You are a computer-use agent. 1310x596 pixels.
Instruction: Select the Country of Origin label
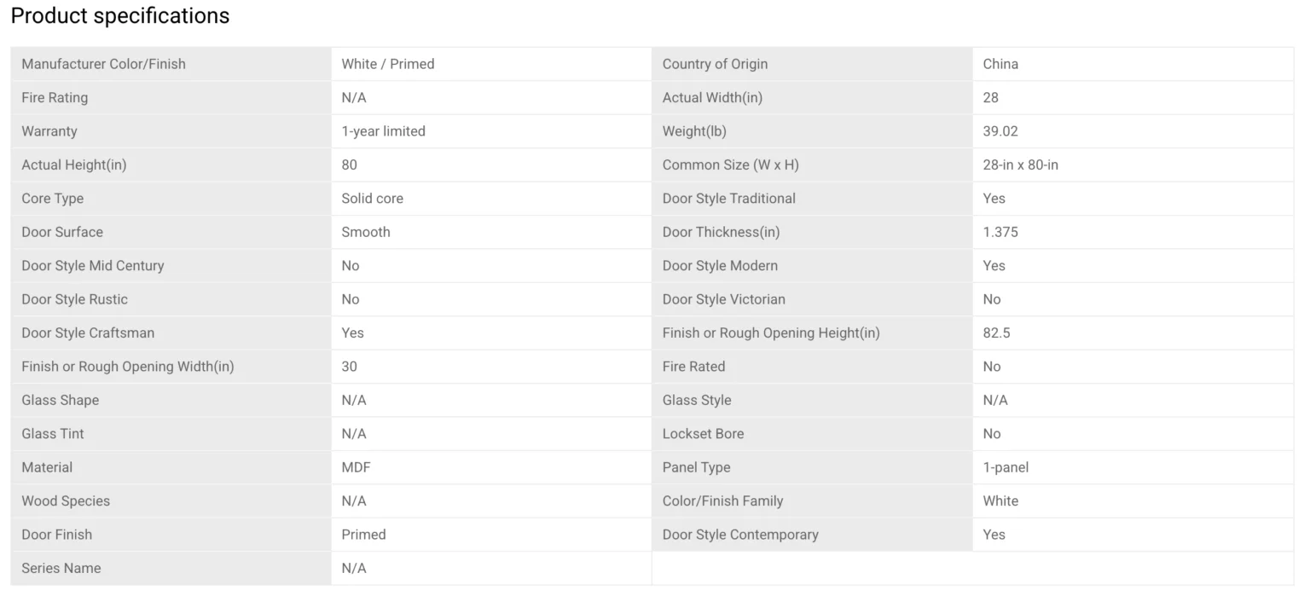point(715,64)
